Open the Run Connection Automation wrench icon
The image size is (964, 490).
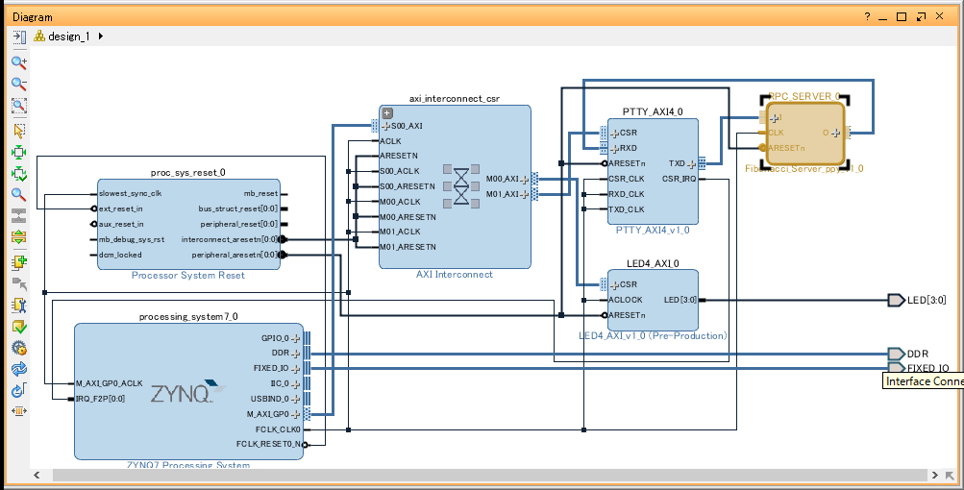coord(19,306)
